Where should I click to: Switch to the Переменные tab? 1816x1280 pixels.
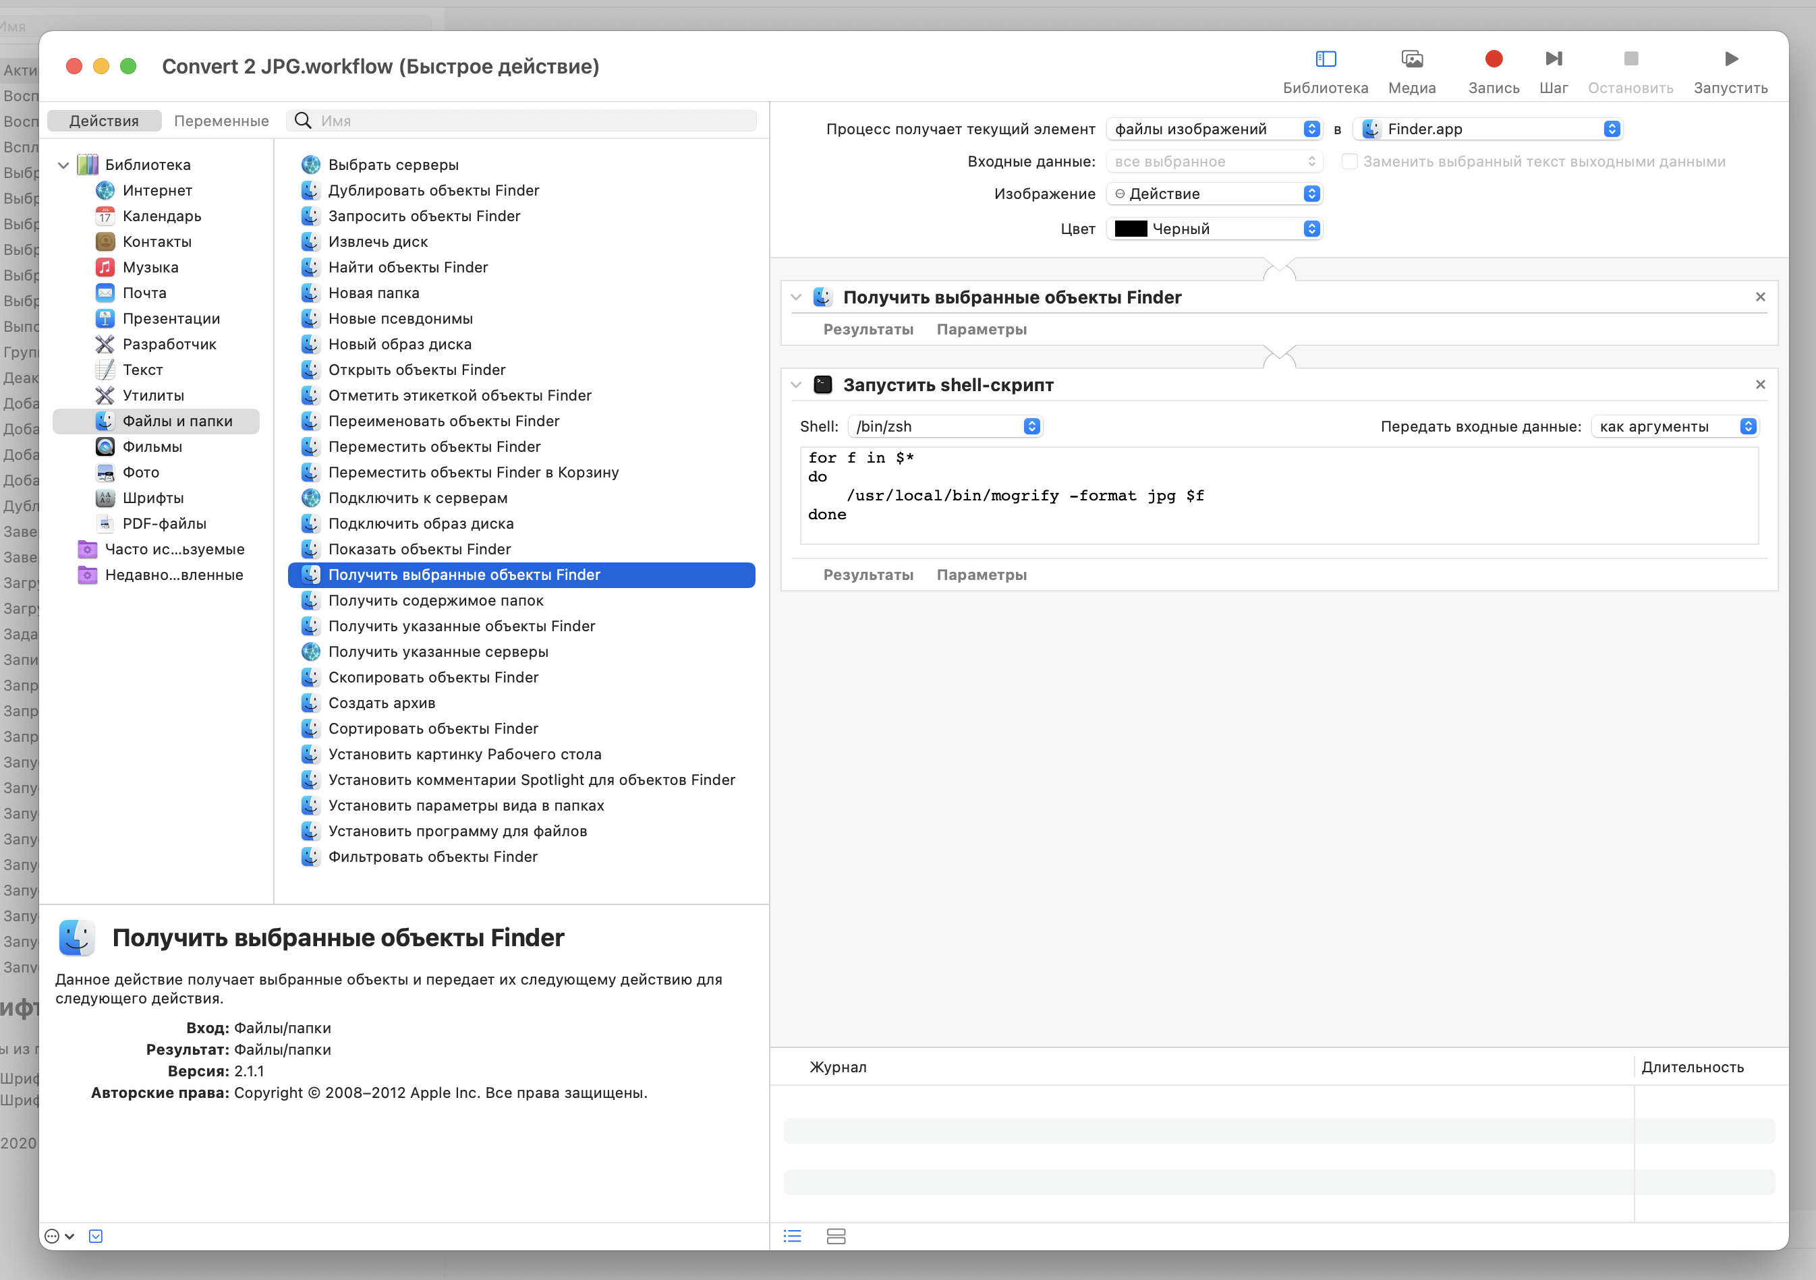click(221, 121)
